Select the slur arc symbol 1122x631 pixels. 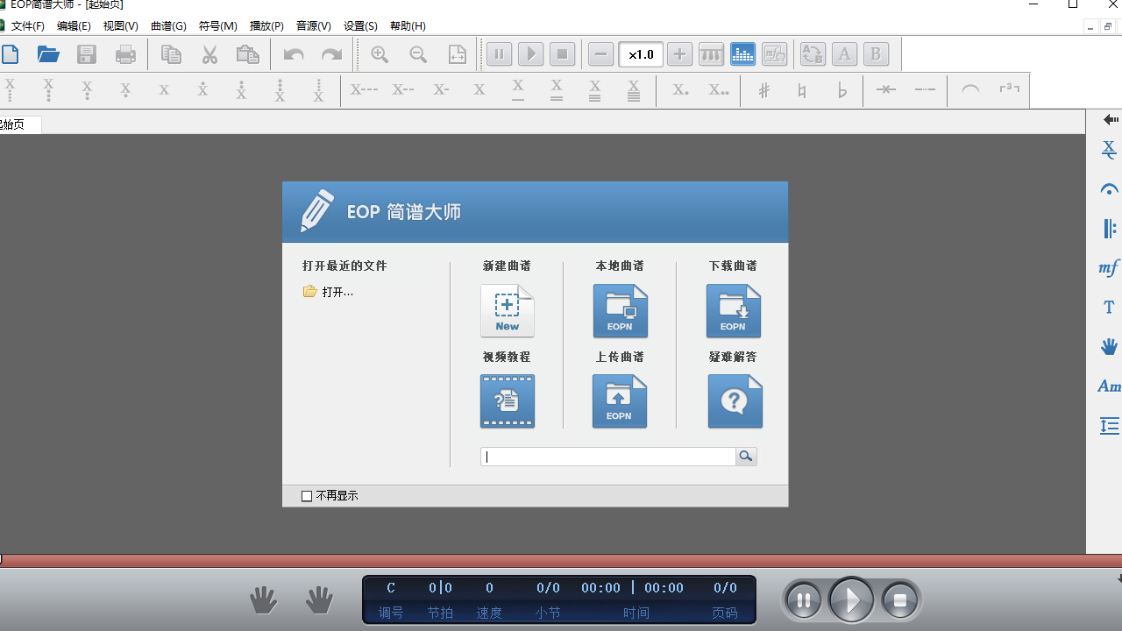click(x=970, y=89)
